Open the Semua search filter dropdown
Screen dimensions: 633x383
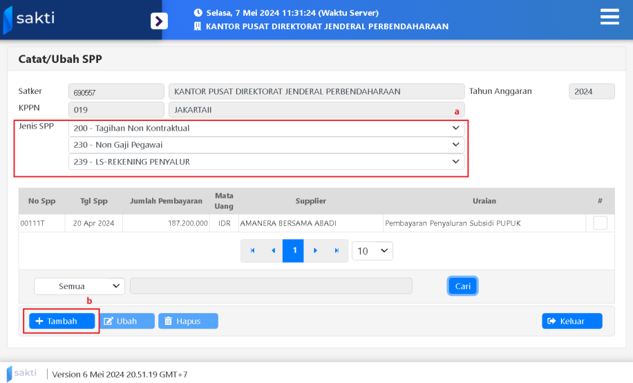click(x=79, y=286)
